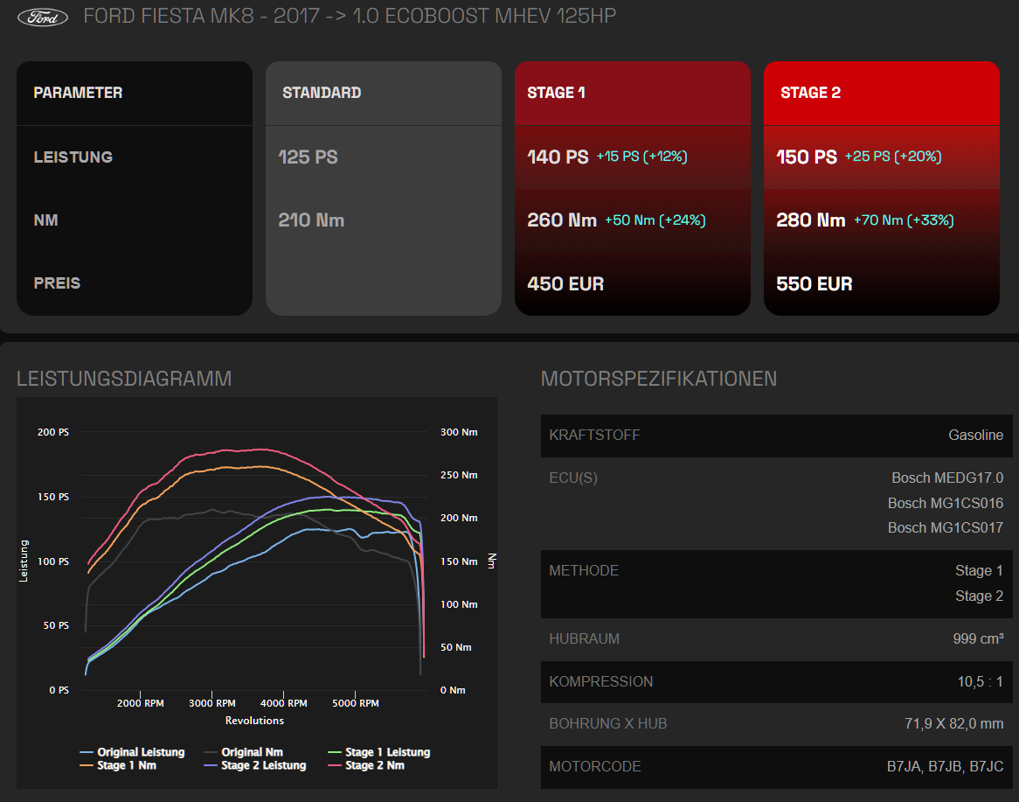Click the 5000 RPM axis tick label
1019x802 pixels.
[356, 703]
